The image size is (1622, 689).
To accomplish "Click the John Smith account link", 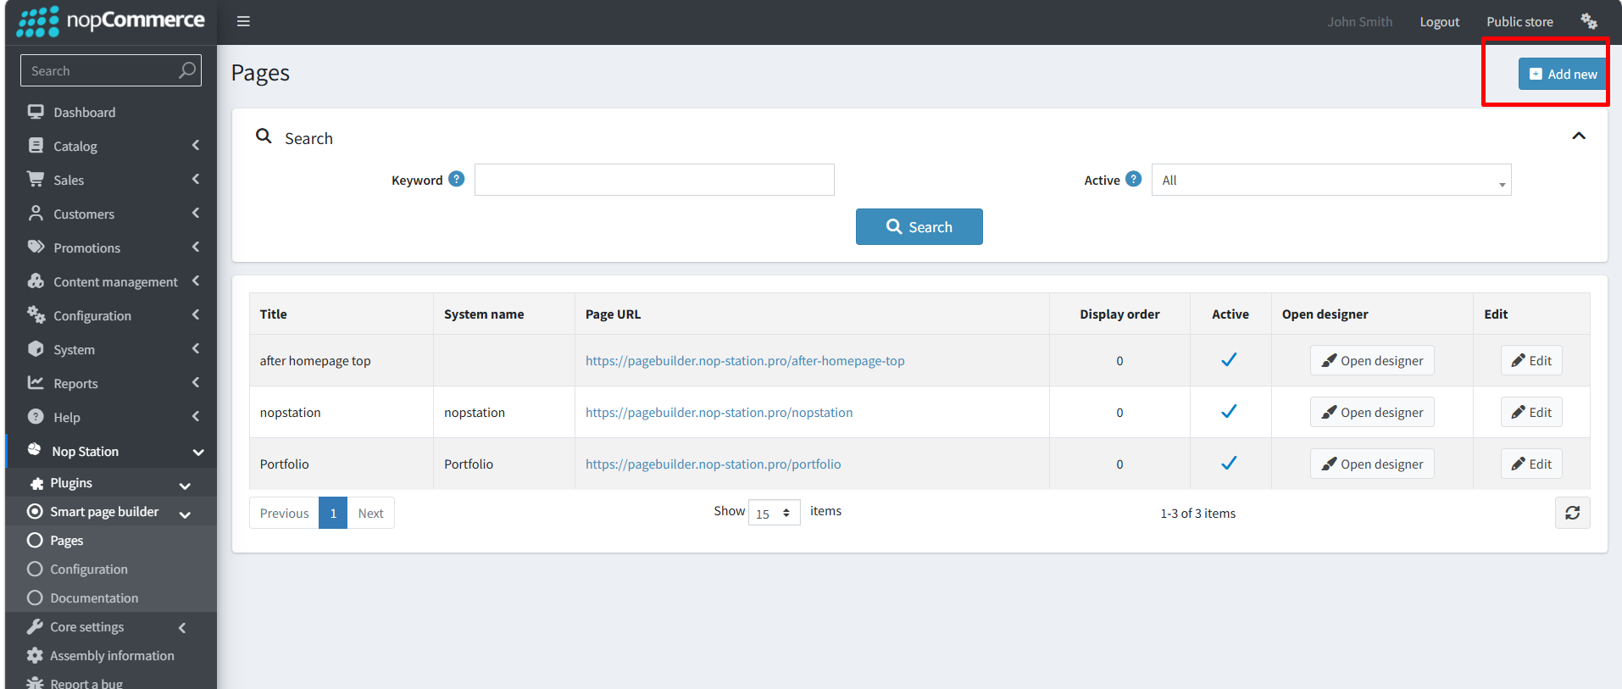I will point(1359,22).
